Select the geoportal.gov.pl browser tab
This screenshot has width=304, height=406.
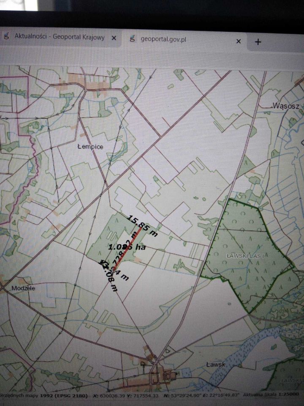pos(184,40)
